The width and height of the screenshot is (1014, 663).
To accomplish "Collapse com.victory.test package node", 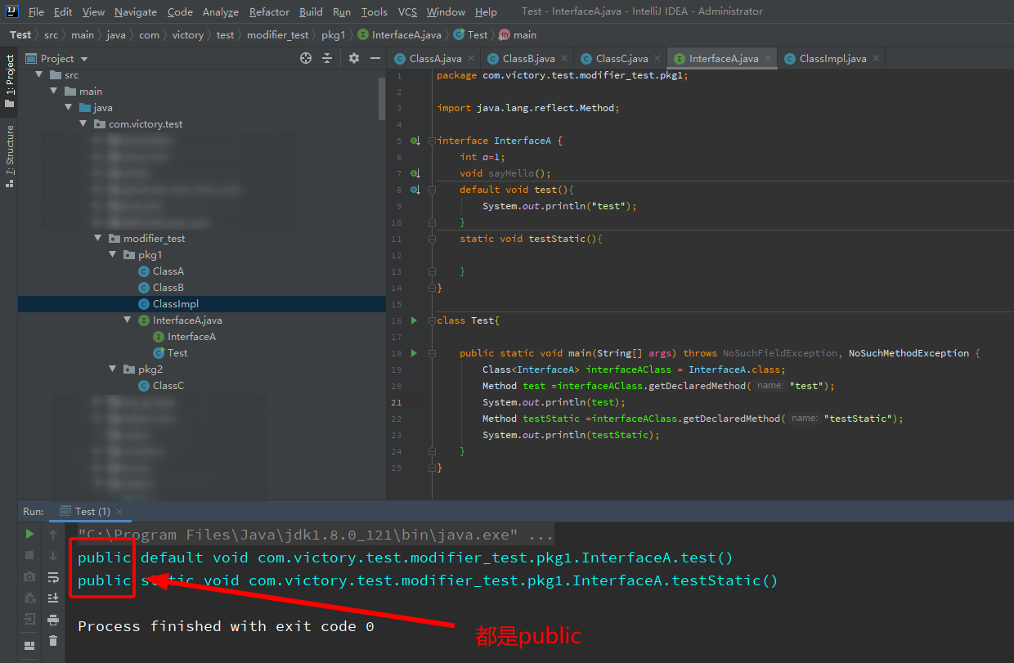I will pyautogui.click(x=83, y=123).
